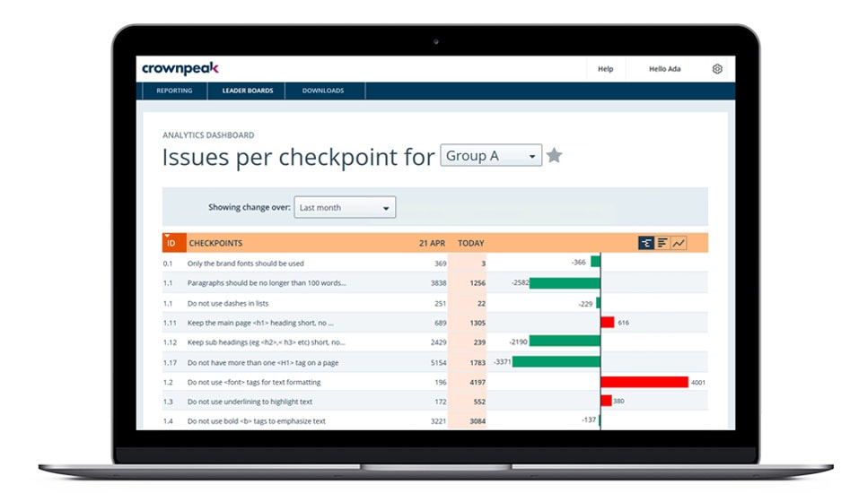The width and height of the screenshot is (850, 493).
Task: Click the Help link
Action: coord(606,69)
